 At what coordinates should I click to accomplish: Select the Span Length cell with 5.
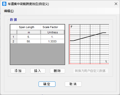tap(29, 37)
